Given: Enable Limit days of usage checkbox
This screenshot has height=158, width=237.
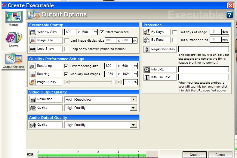Looking at the screenshot, I should pos(174,32).
